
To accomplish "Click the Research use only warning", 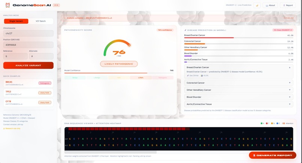I will tap(12, 128).
